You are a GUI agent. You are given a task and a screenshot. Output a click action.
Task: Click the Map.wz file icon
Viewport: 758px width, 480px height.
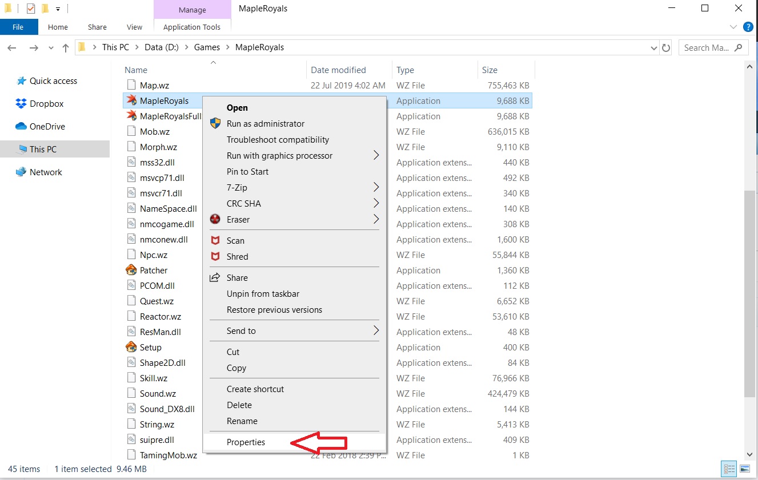pos(131,86)
